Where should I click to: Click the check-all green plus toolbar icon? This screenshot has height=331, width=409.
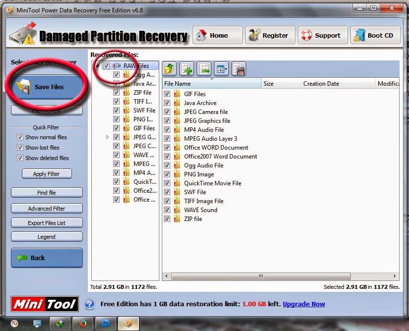click(x=187, y=69)
